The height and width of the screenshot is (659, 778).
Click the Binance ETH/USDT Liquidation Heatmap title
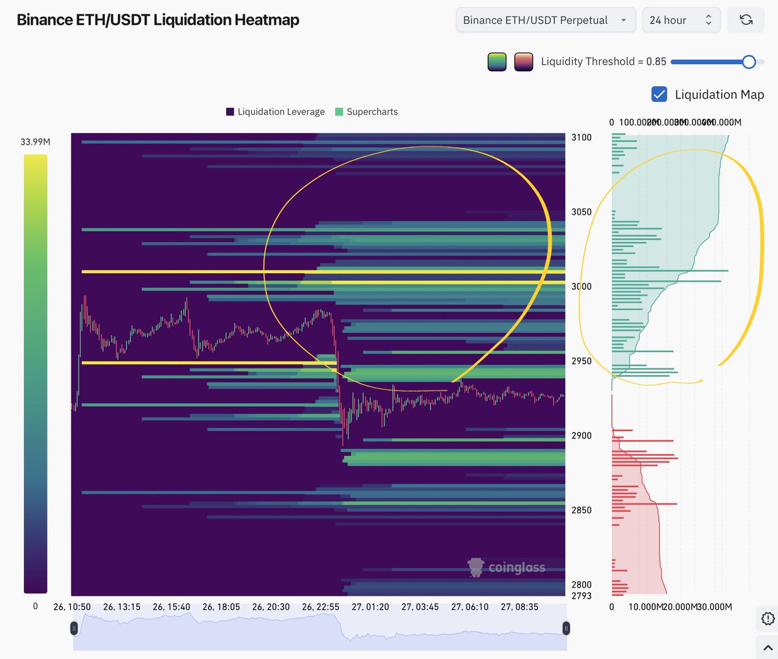158,20
